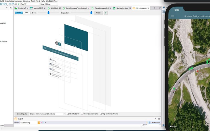Open the Prod17 environment dropdown
Viewport: 210px width, 131px height.
(x=30, y=4)
